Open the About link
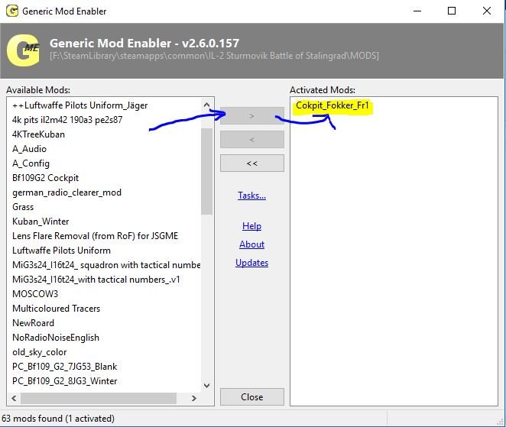506x427 pixels. [x=251, y=244]
